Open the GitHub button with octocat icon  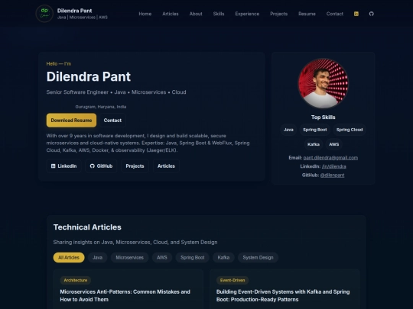(x=101, y=166)
